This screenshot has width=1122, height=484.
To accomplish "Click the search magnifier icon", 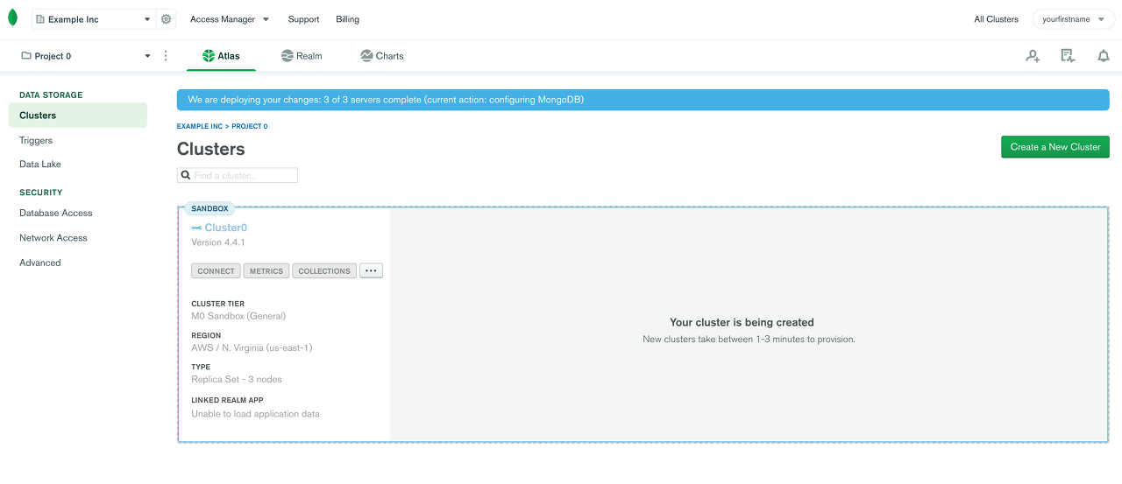I will click(x=186, y=175).
